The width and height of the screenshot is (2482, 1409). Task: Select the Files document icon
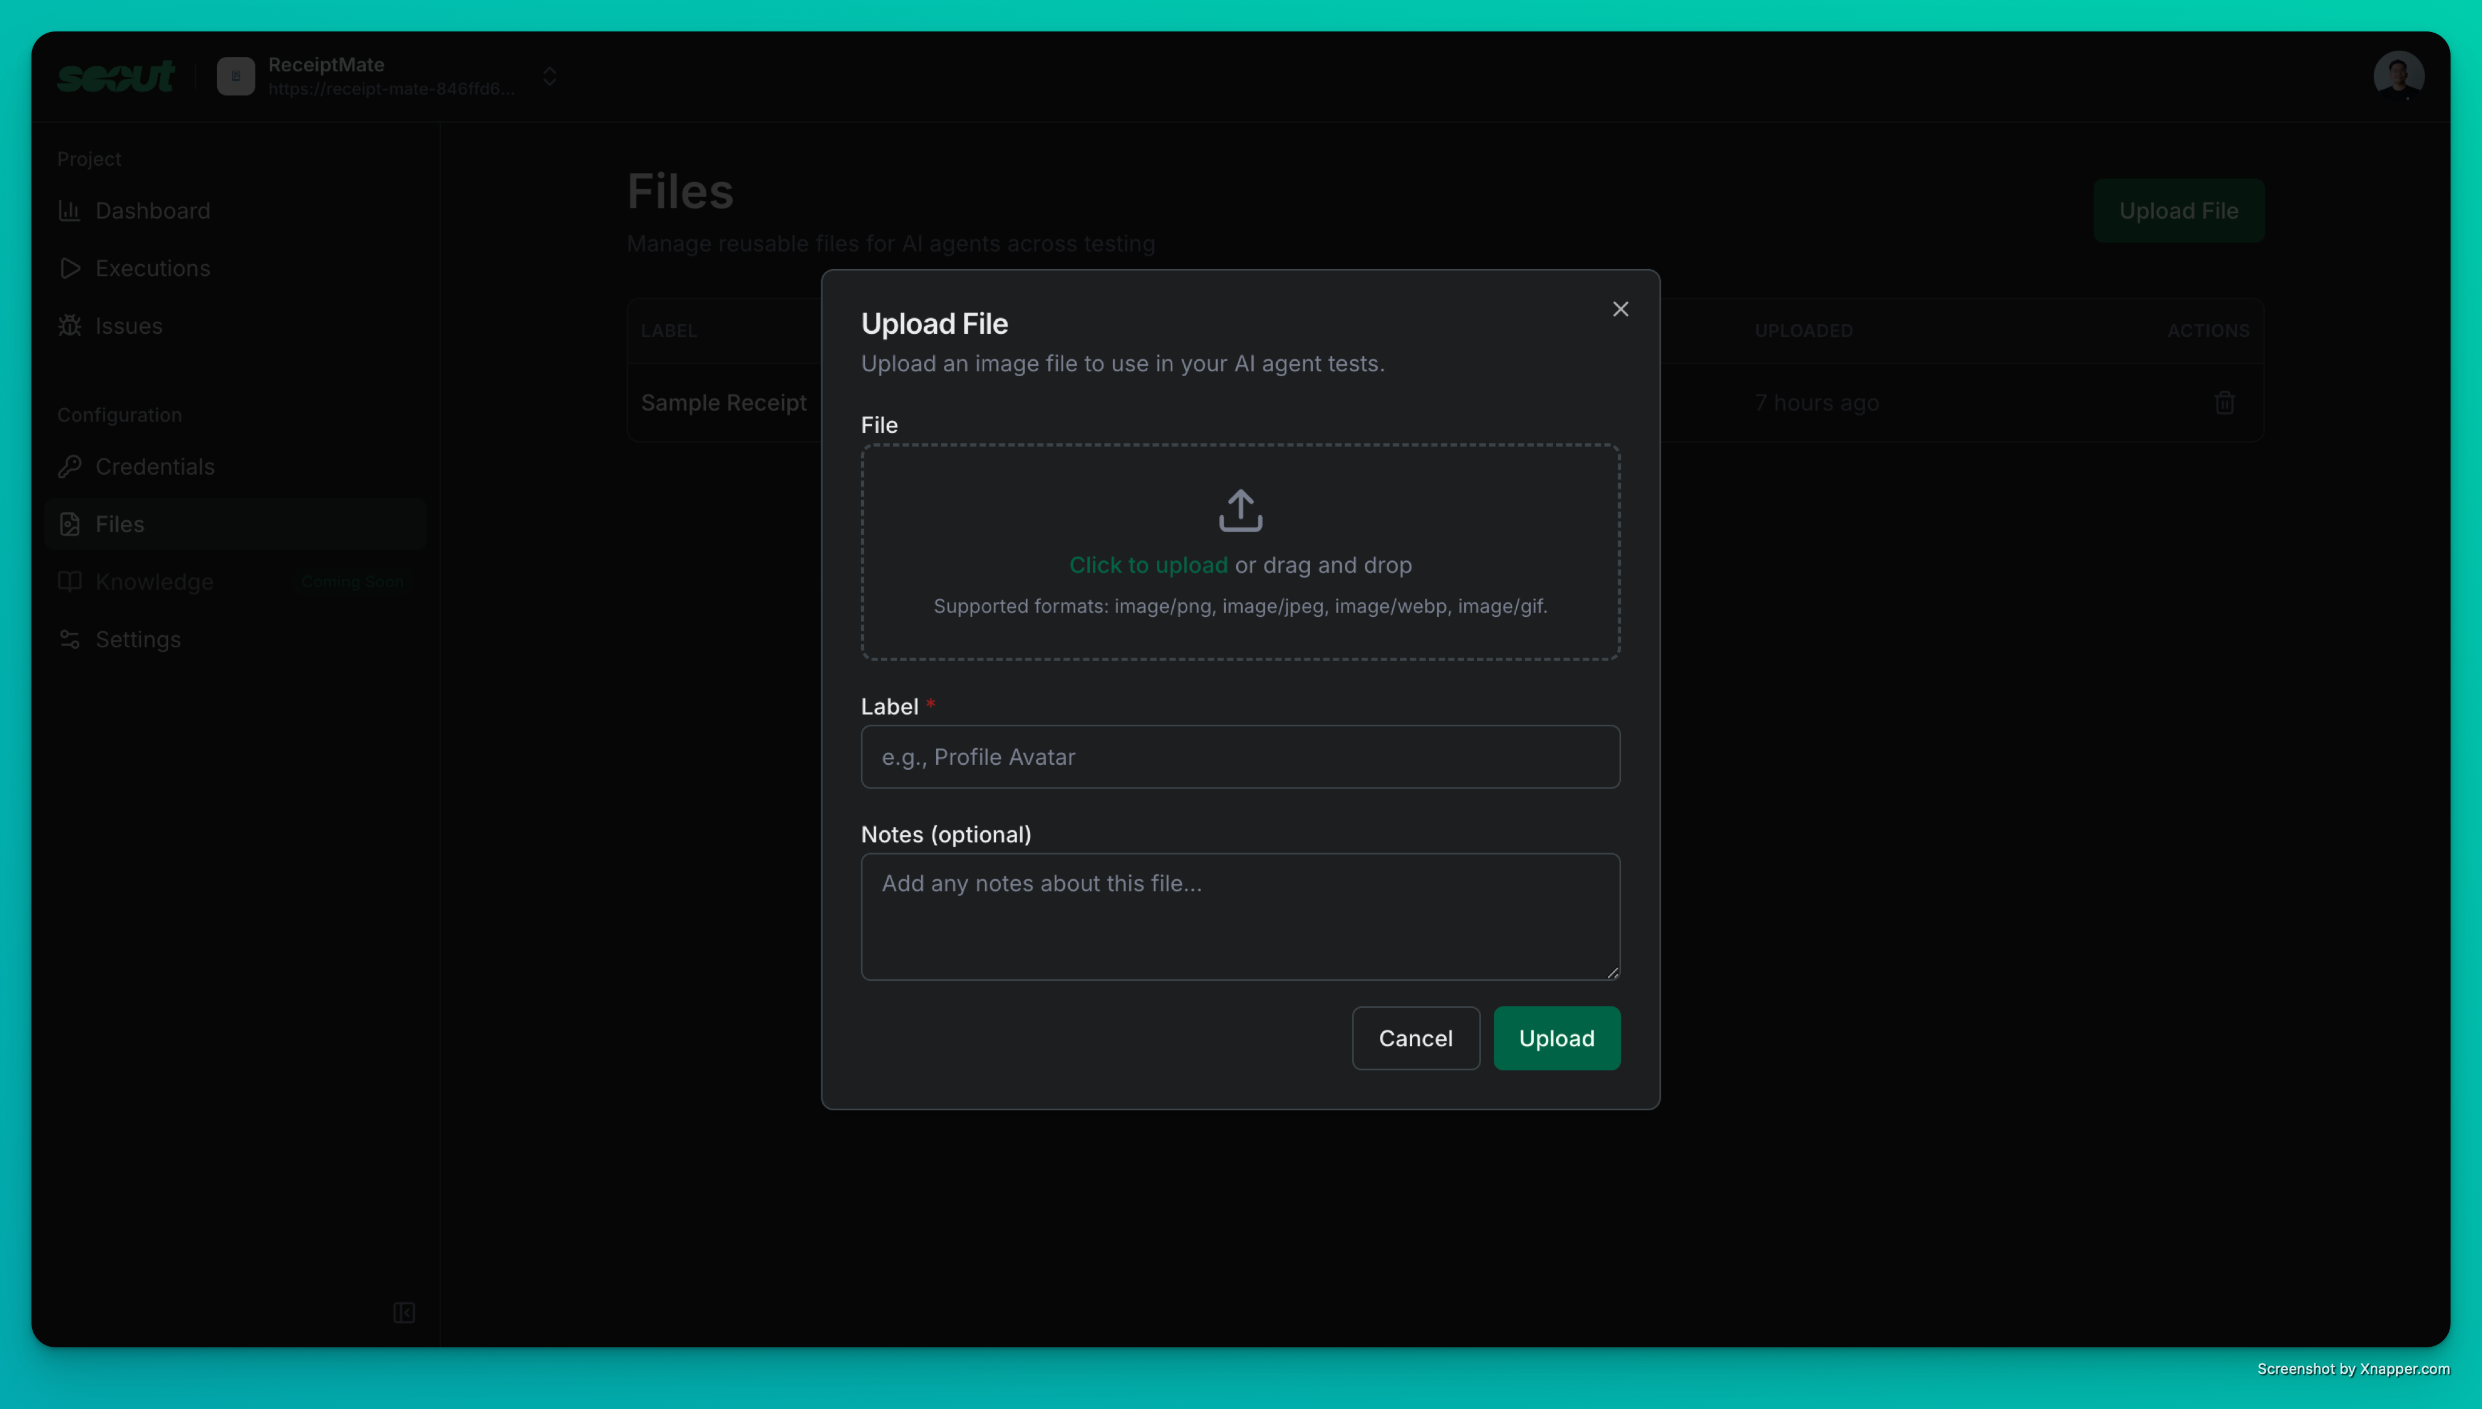(x=70, y=524)
